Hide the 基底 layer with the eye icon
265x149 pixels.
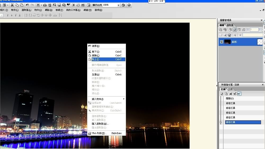222,42
